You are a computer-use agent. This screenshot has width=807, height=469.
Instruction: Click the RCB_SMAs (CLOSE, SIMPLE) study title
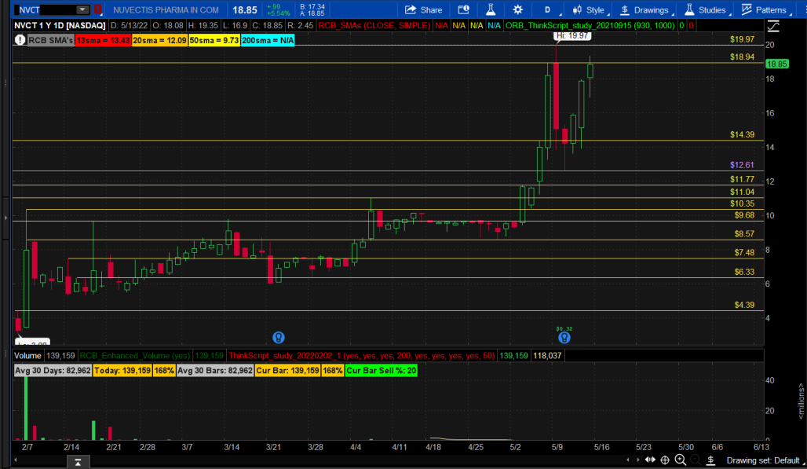[x=374, y=25]
